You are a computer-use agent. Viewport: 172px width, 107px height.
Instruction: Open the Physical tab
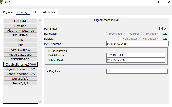click(x=8, y=12)
